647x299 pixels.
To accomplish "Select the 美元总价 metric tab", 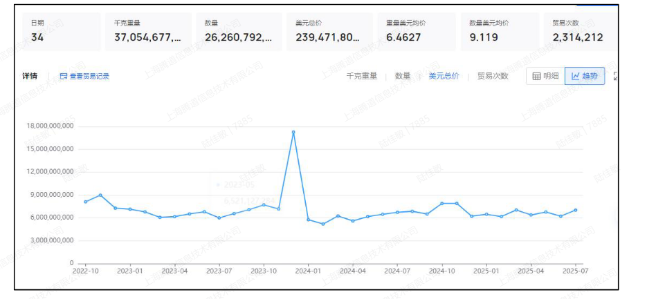I will click(444, 76).
